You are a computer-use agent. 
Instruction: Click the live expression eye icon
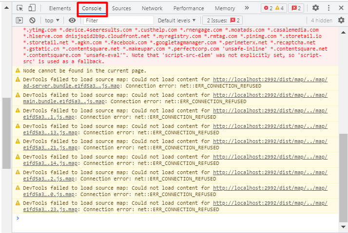tap(72, 20)
